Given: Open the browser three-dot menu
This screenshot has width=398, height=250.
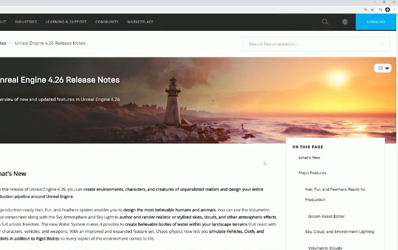Looking at the screenshot, I should point(394,10).
